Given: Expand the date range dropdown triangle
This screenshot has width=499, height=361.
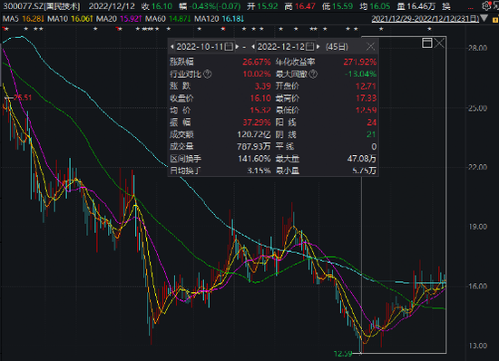Looking at the screenshot, I should pos(484,18).
